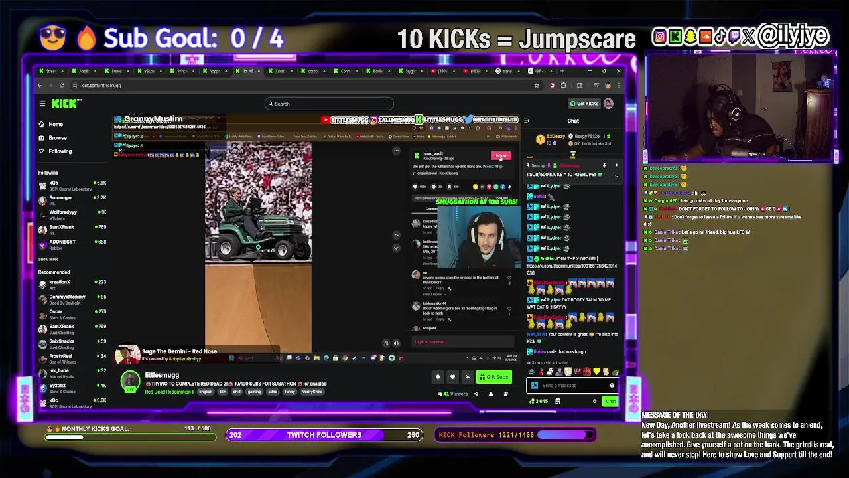Open chat settings gear icon
The height and width of the screenshot is (478, 849).
(594, 401)
